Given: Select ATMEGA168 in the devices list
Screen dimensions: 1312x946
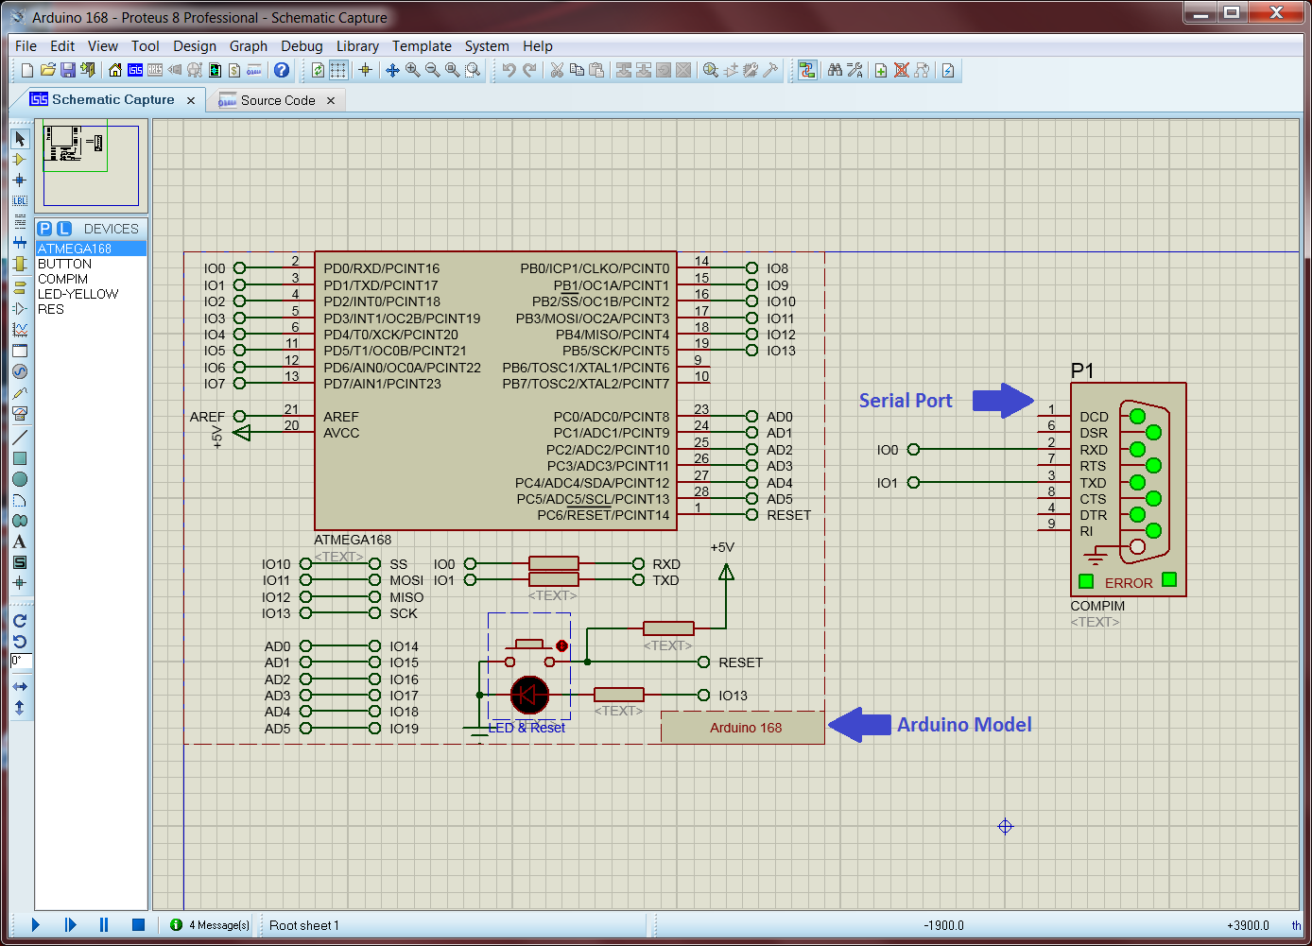Looking at the screenshot, I should tap(91, 249).
